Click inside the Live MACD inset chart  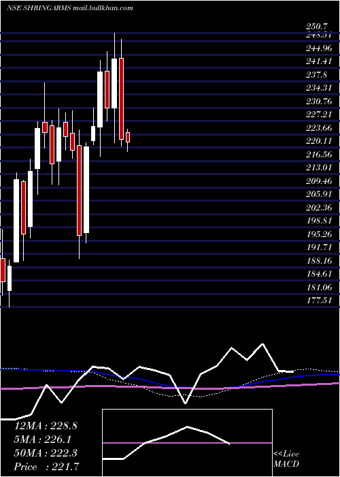pyautogui.click(x=187, y=443)
